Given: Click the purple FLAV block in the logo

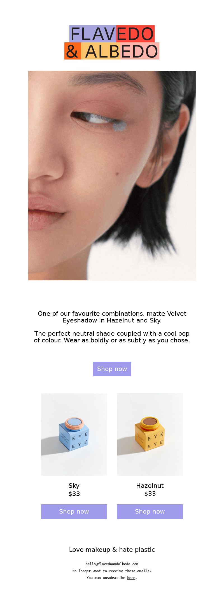Looking at the screenshot, I should tap(93, 34).
